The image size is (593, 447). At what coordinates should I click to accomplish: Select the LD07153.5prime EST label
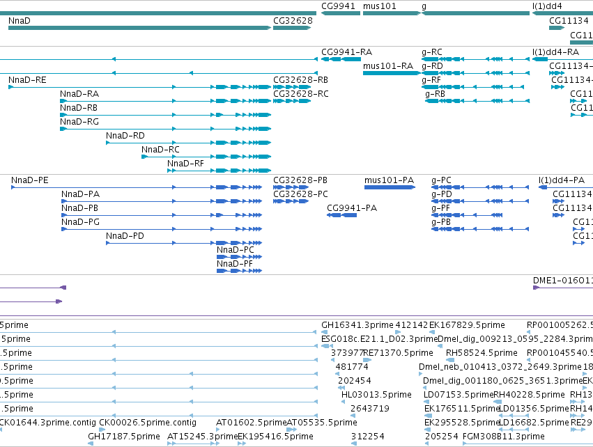(x=459, y=395)
